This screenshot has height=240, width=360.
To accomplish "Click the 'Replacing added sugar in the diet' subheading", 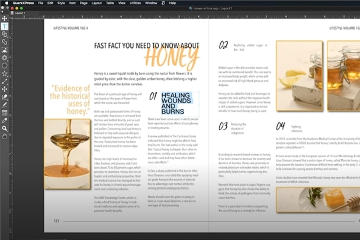I will 250,47.
